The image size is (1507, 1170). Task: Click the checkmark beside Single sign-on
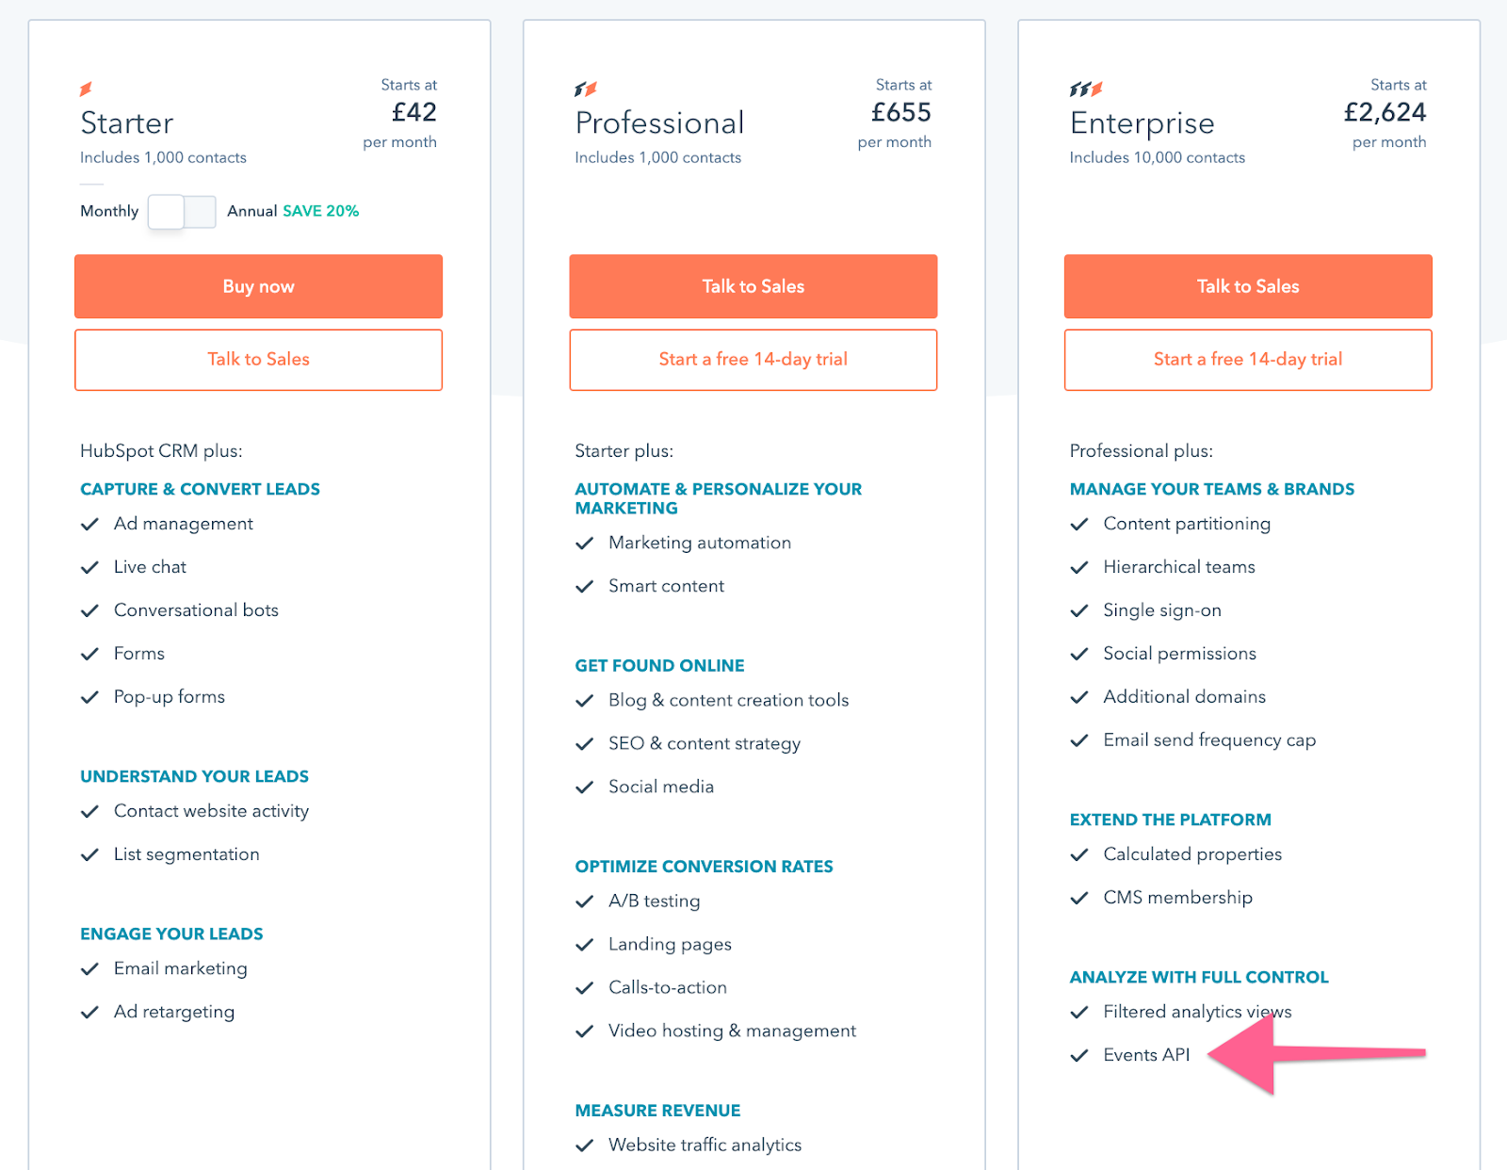(x=1079, y=610)
